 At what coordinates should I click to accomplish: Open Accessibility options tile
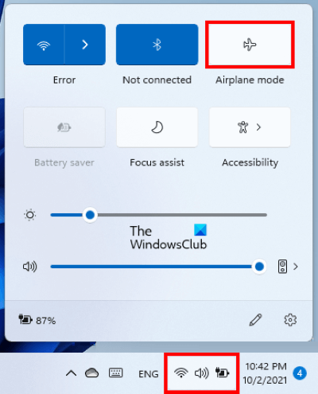250,127
